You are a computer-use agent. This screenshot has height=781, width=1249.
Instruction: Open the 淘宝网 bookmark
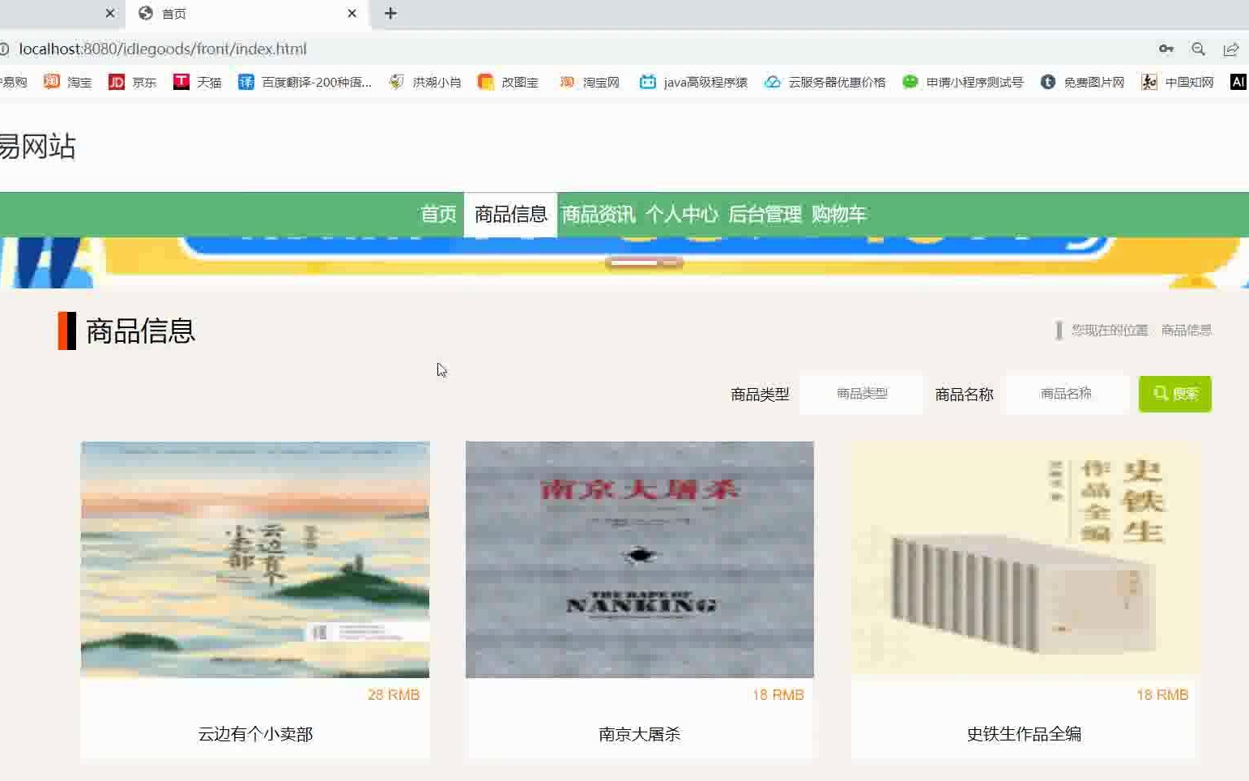tap(590, 82)
